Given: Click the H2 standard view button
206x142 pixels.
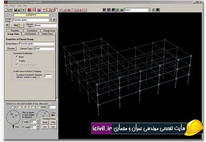Looking at the screenshot, I should (53, 127).
